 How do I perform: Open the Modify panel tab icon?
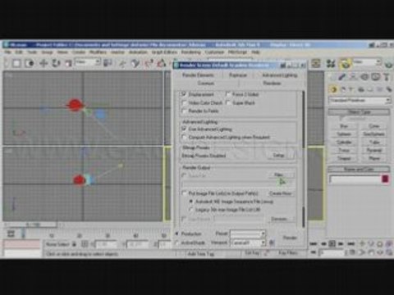pyautogui.click(x=342, y=77)
